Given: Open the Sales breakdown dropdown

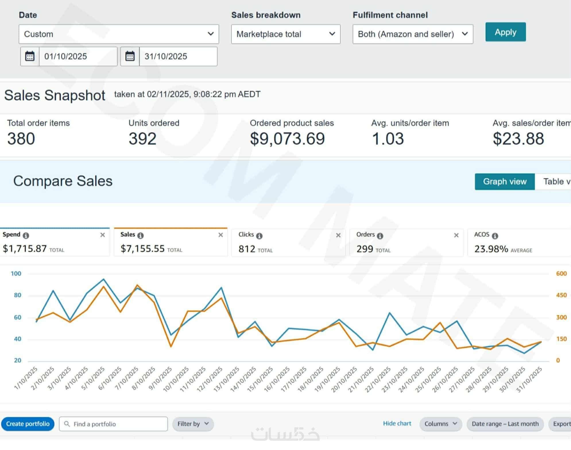Looking at the screenshot, I should click(x=286, y=34).
